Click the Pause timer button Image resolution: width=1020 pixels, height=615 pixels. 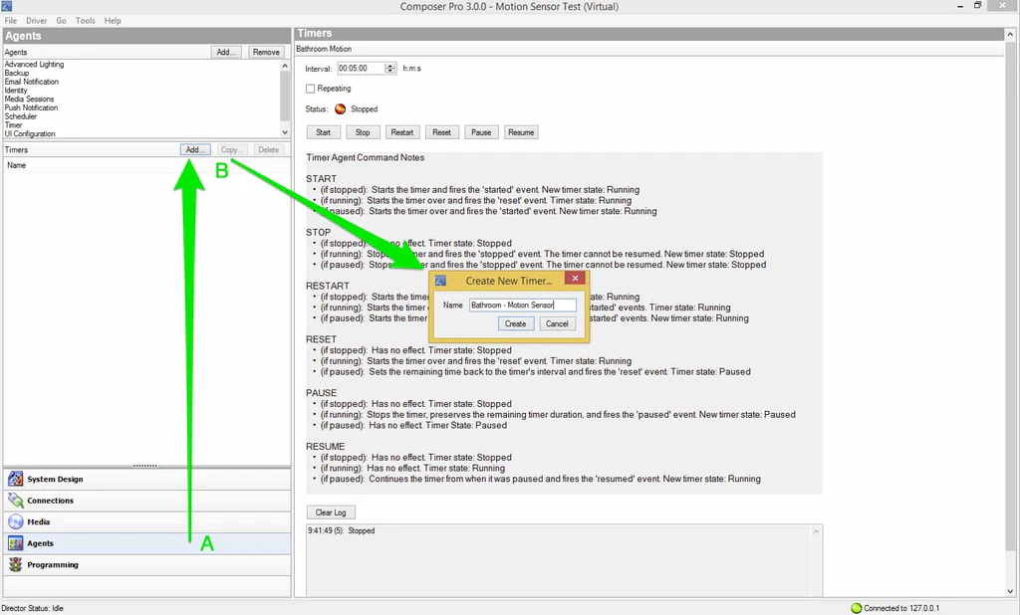click(x=481, y=132)
